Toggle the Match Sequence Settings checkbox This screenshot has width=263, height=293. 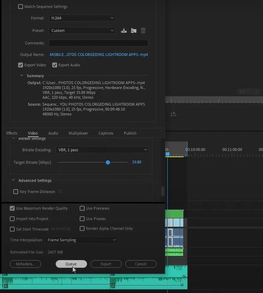pos(21,6)
